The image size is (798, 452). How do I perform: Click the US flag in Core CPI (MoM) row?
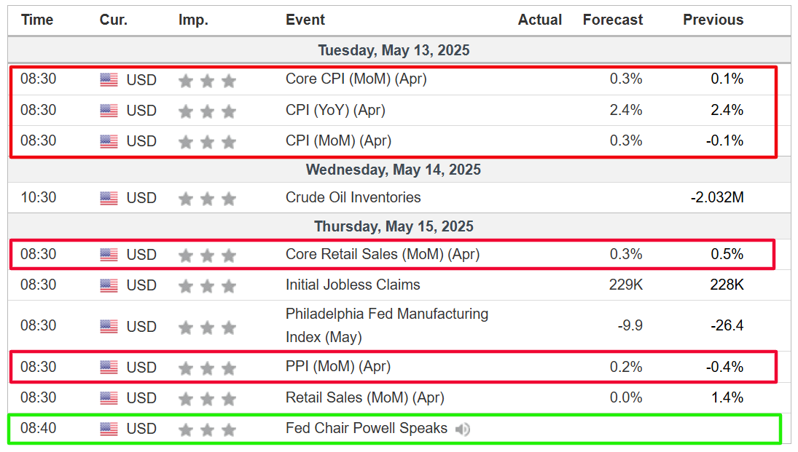coord(109,80)
